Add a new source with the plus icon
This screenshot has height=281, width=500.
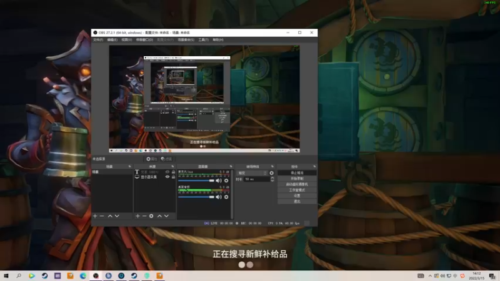(137, 216)
